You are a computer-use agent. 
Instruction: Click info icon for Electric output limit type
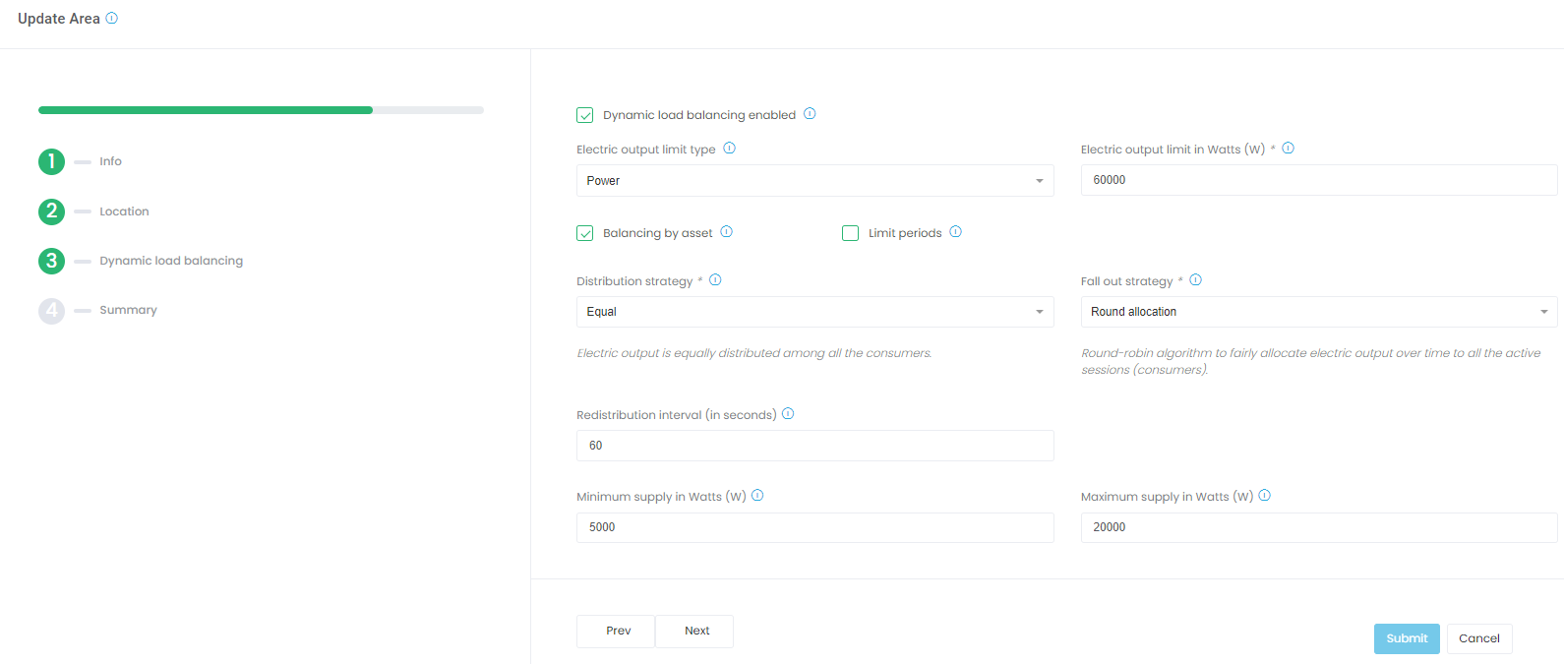[x=729, y=149]
